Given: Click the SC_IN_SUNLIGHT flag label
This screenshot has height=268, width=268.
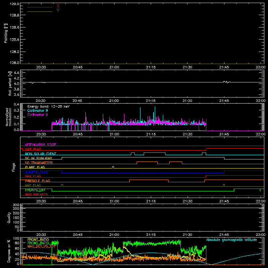Looking at the screenshot, I should (39, 158).
